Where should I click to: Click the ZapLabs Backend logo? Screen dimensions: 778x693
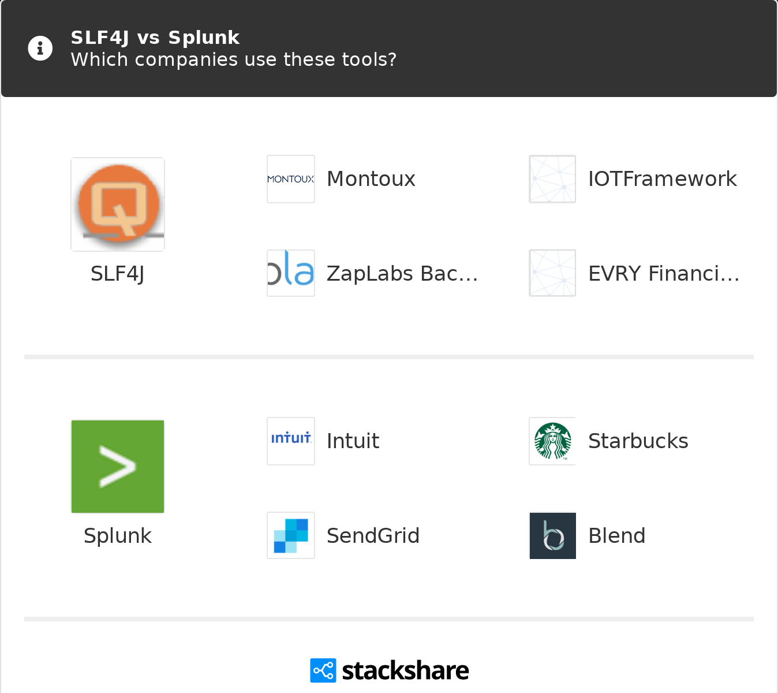[290, 273]
